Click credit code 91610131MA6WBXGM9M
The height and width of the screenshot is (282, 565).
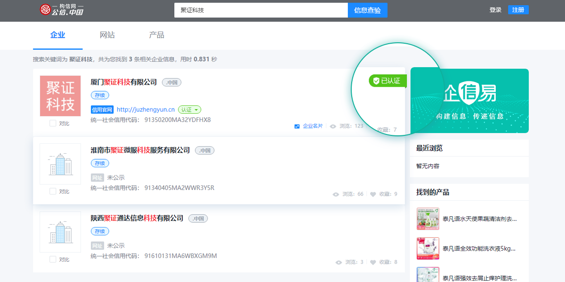pyautogui.click(x=181, y=256)
